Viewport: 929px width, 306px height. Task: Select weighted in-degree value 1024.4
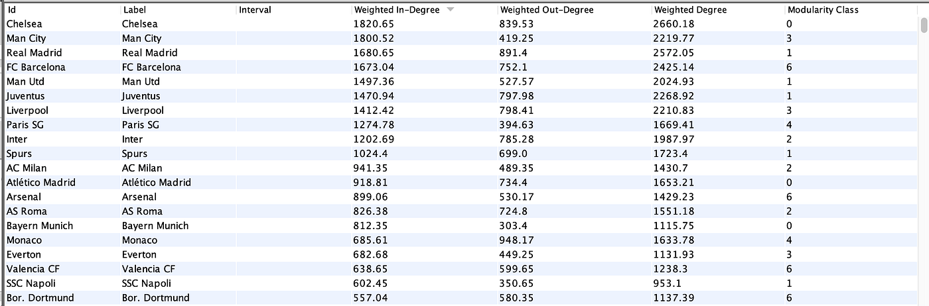point(372,154)
